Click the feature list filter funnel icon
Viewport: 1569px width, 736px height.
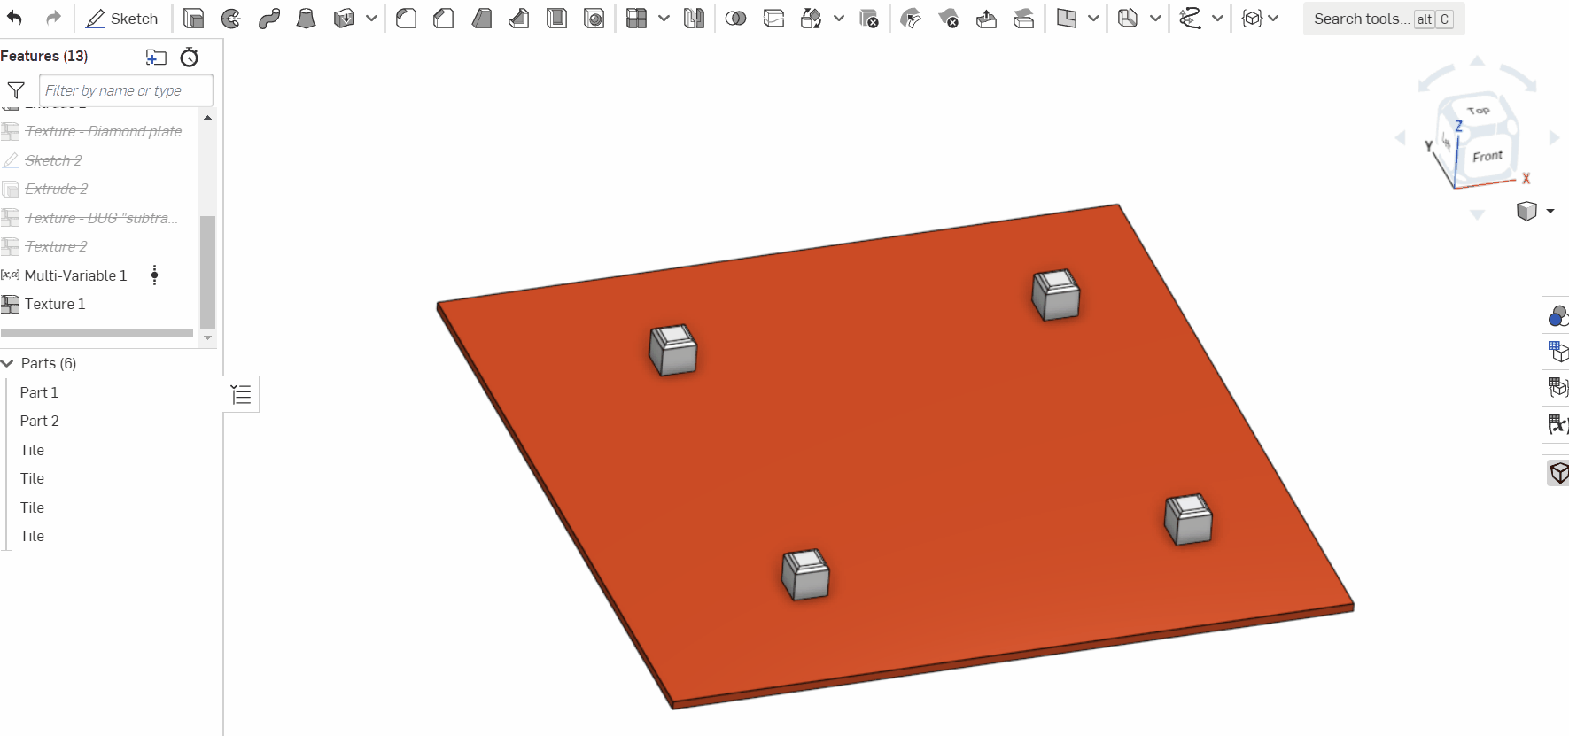[x=16, y=90]
